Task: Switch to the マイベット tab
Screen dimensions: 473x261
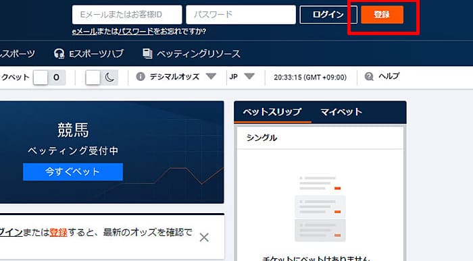Action: coord(341,112)
